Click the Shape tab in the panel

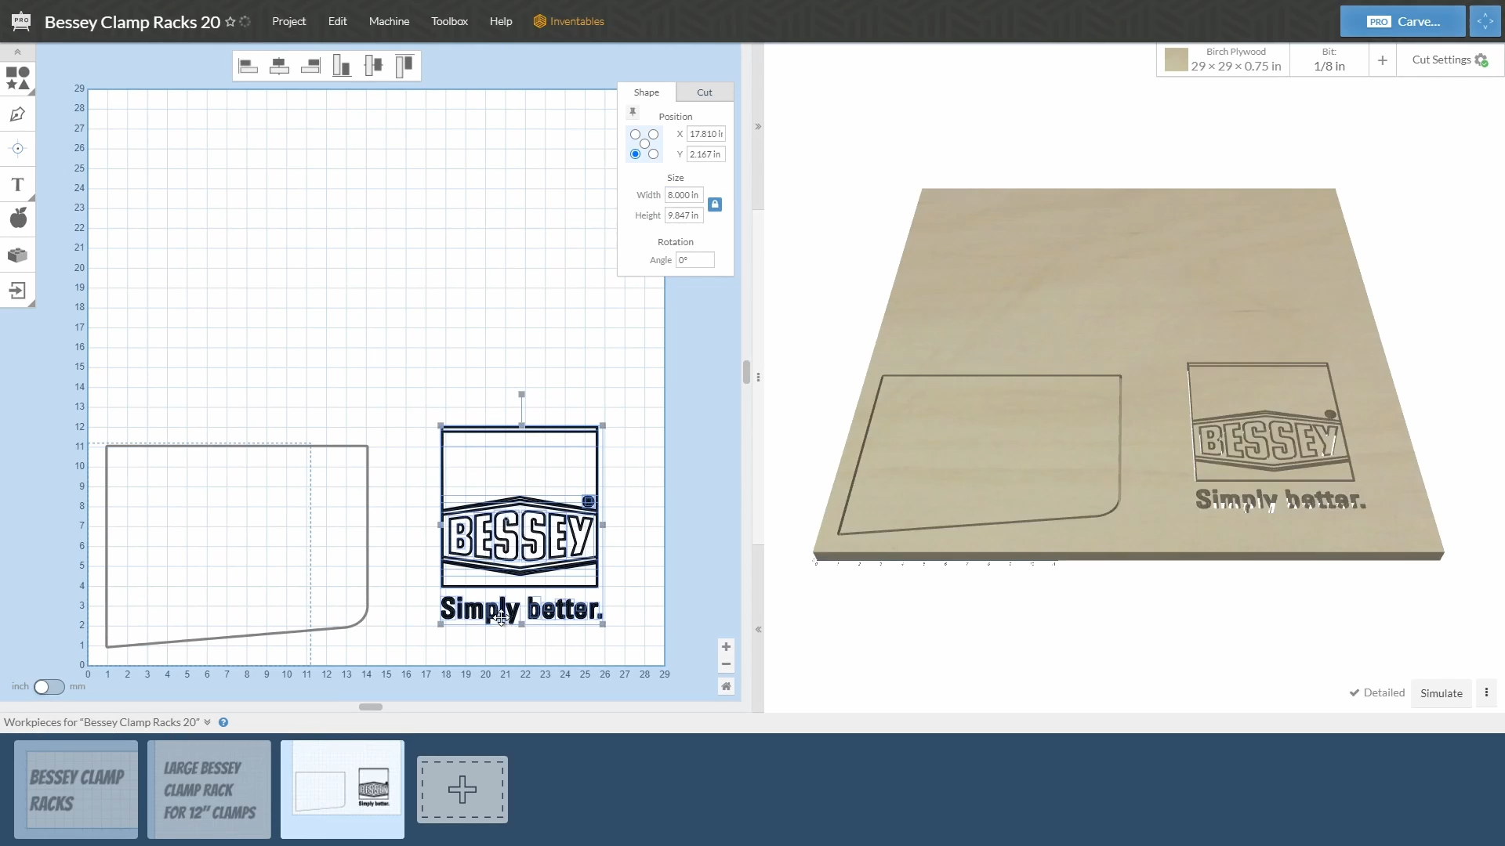pyautogui.click(x=646, y=92)
